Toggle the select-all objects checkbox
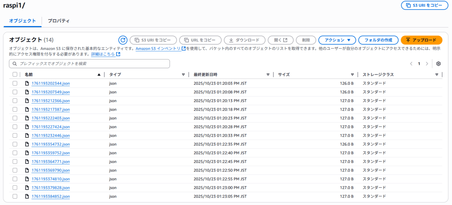Viewport: 452px width, 205px height. (15, 75)
